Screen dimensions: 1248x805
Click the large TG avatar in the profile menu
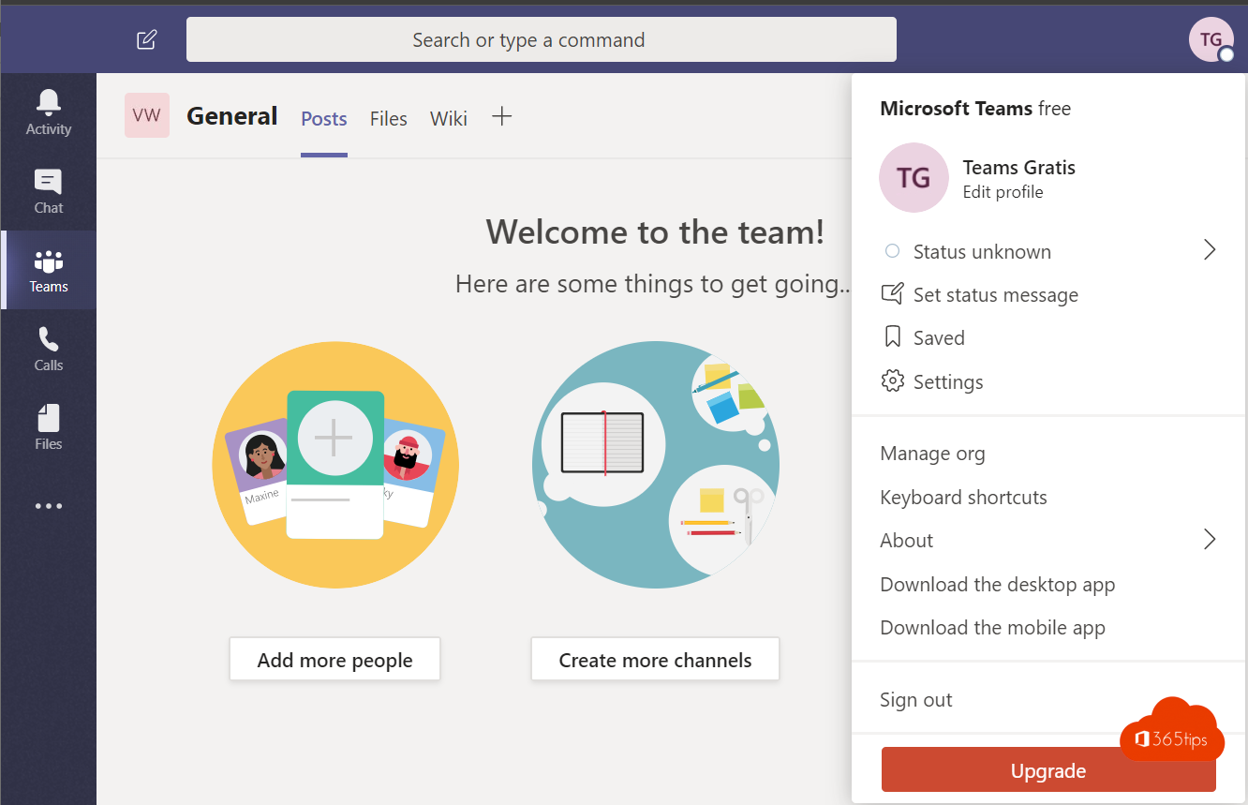click(x=914, y=178)
